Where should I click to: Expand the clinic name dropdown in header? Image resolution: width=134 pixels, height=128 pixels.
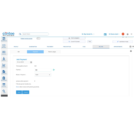(88, 34)
